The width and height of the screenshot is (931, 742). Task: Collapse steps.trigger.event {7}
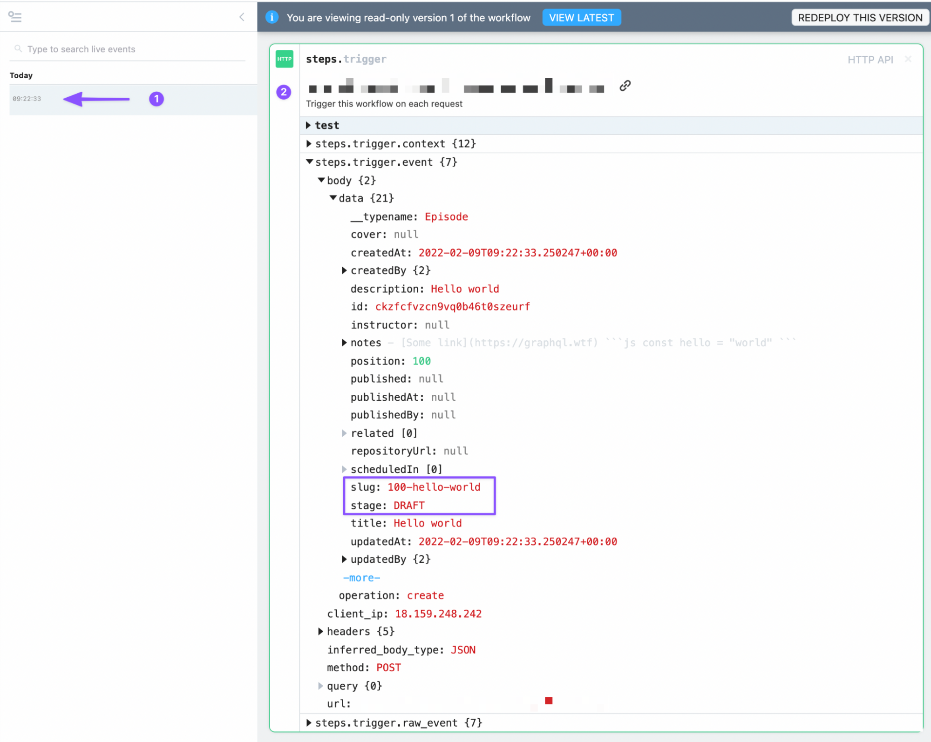pos(309,162)
